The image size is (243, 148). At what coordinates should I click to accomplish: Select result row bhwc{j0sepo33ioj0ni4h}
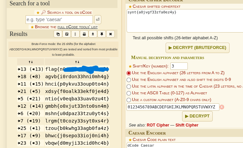[x=77, y=136]
